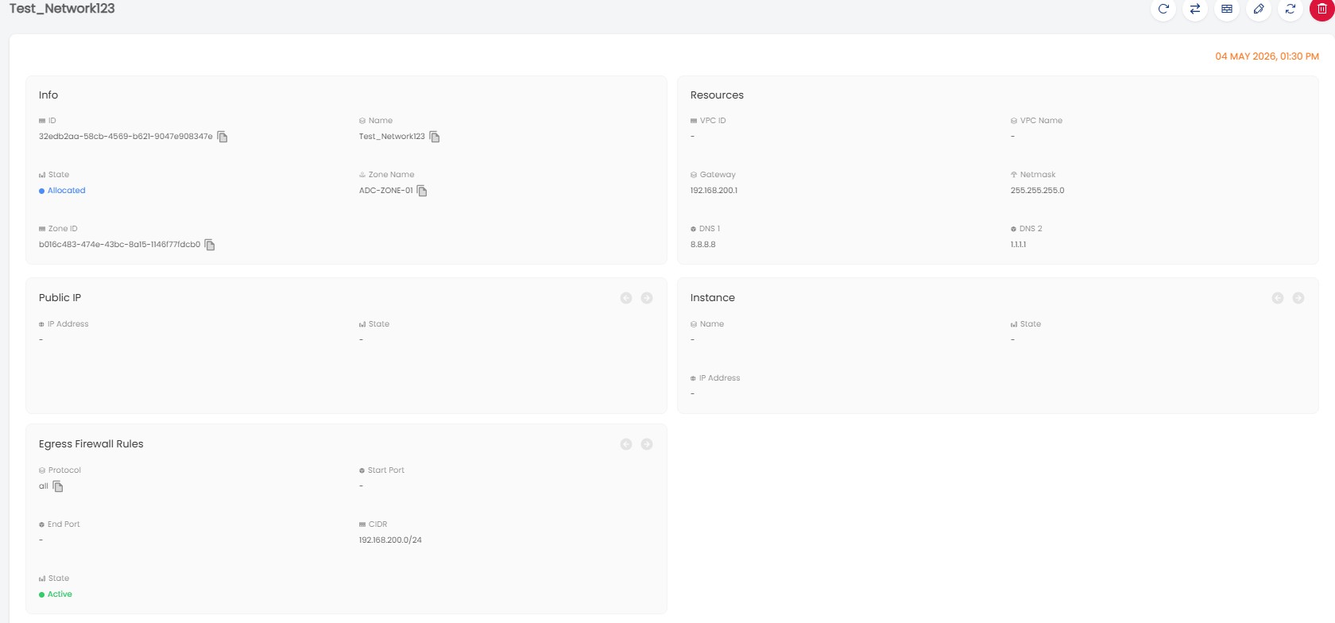
Task: Click the timestamp 04 MAY 2026, 01:30 PM
Action: (x=1267, y=56)
